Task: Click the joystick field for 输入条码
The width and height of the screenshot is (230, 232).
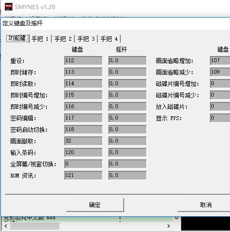Action: 127,152
